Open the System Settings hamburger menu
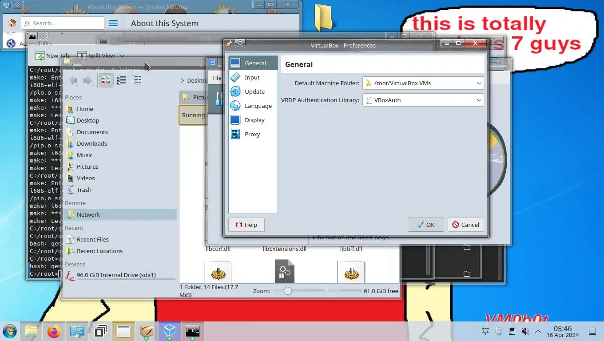 tap(113, 23)
